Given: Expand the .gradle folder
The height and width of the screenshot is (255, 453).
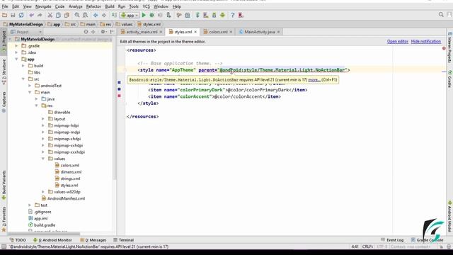Looking at the screenshot, I should pos(16,45).
